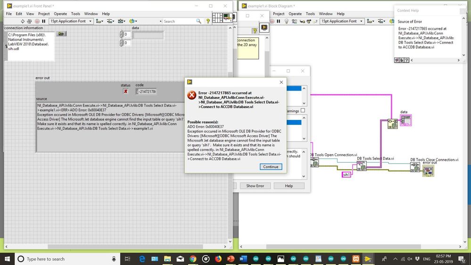Open the Tools menu in Block Diagram
471x265 pixels.
tap(310, 14)
